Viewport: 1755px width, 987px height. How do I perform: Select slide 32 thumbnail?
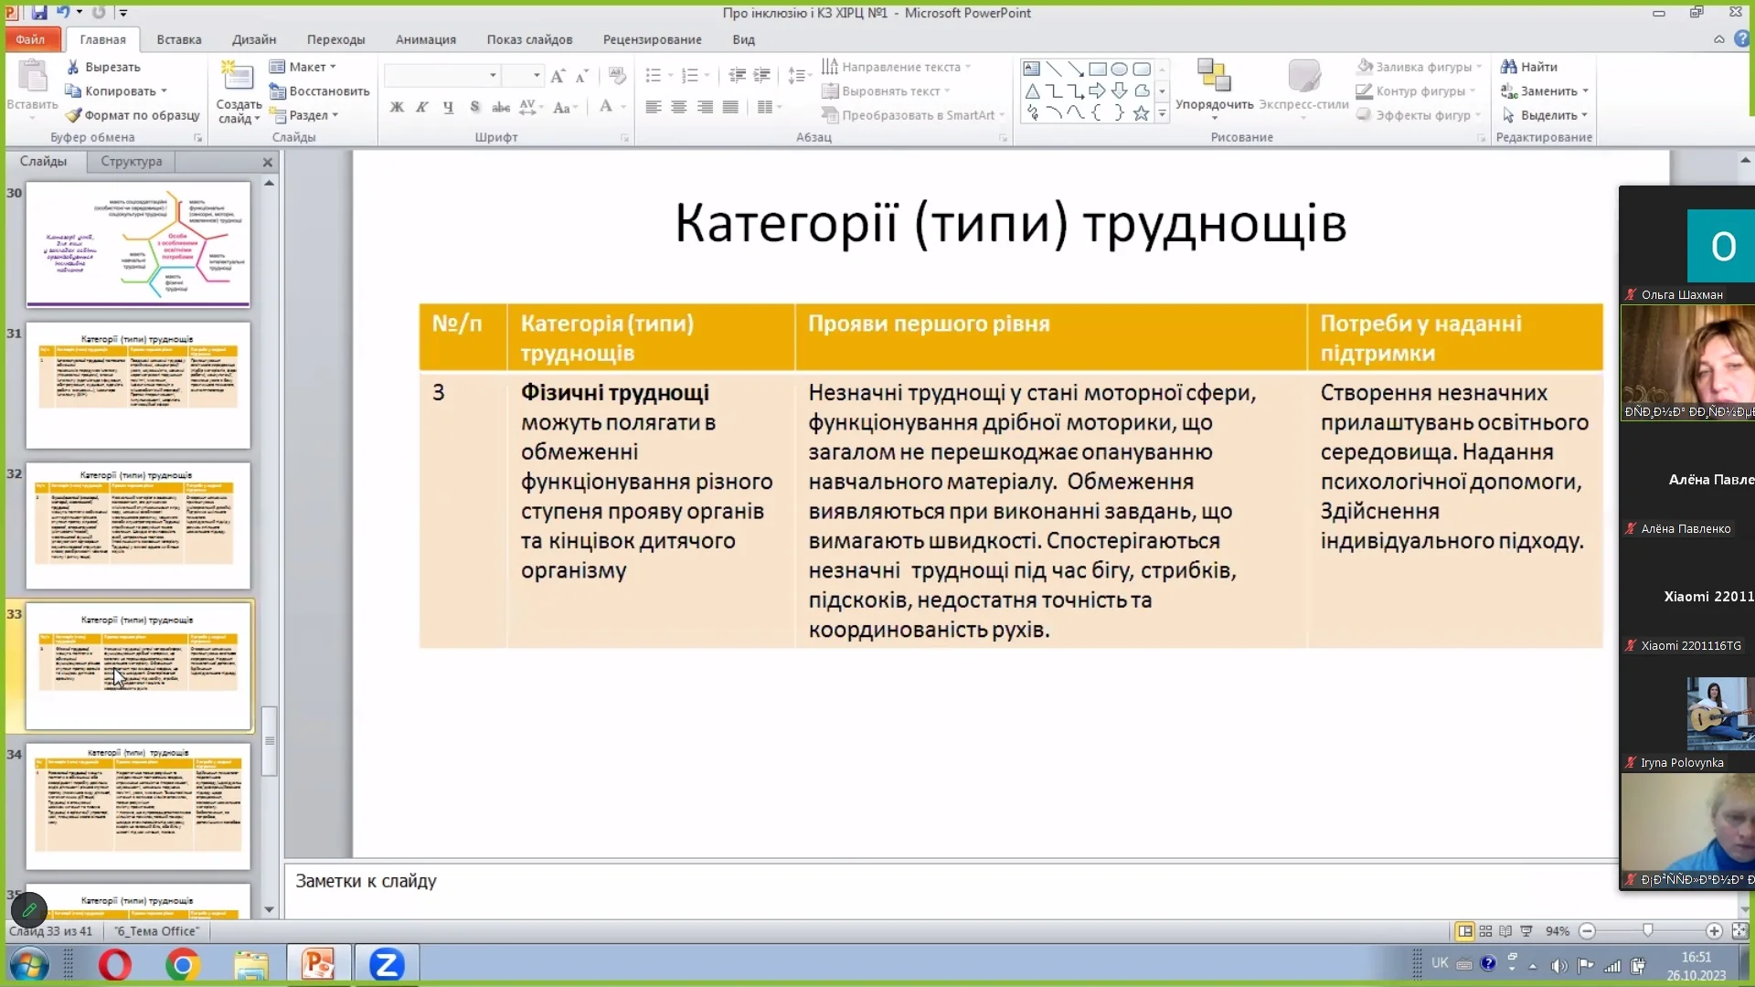(x=137, y=525)
